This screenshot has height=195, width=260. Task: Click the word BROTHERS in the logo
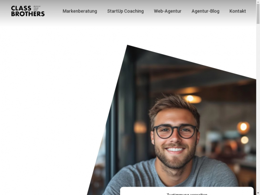(x=28, y=14)
